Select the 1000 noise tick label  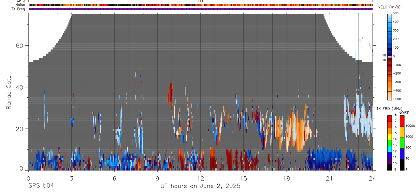click(x=409, y=137)
